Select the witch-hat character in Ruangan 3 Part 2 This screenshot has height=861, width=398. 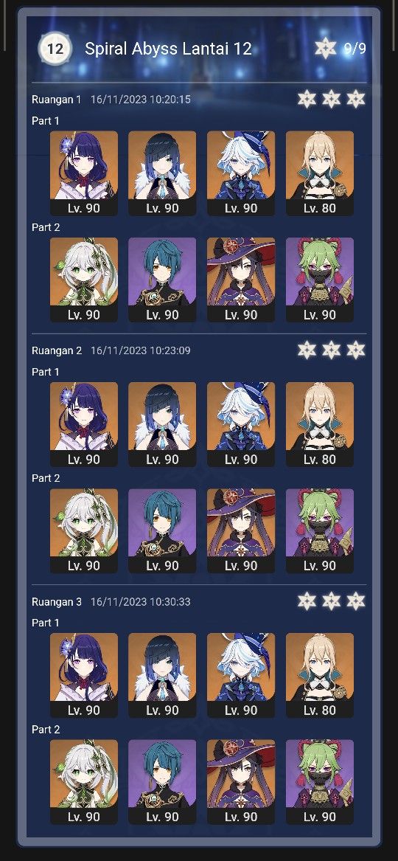click(241, 781)
